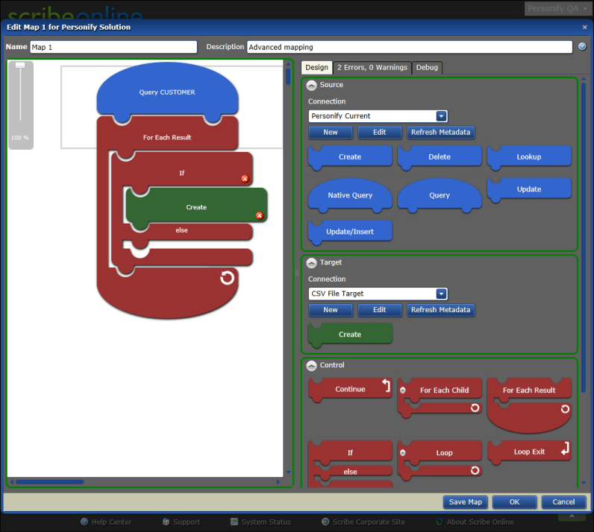Collapse the Source section
594x532 pixels.
click(311, 86)
